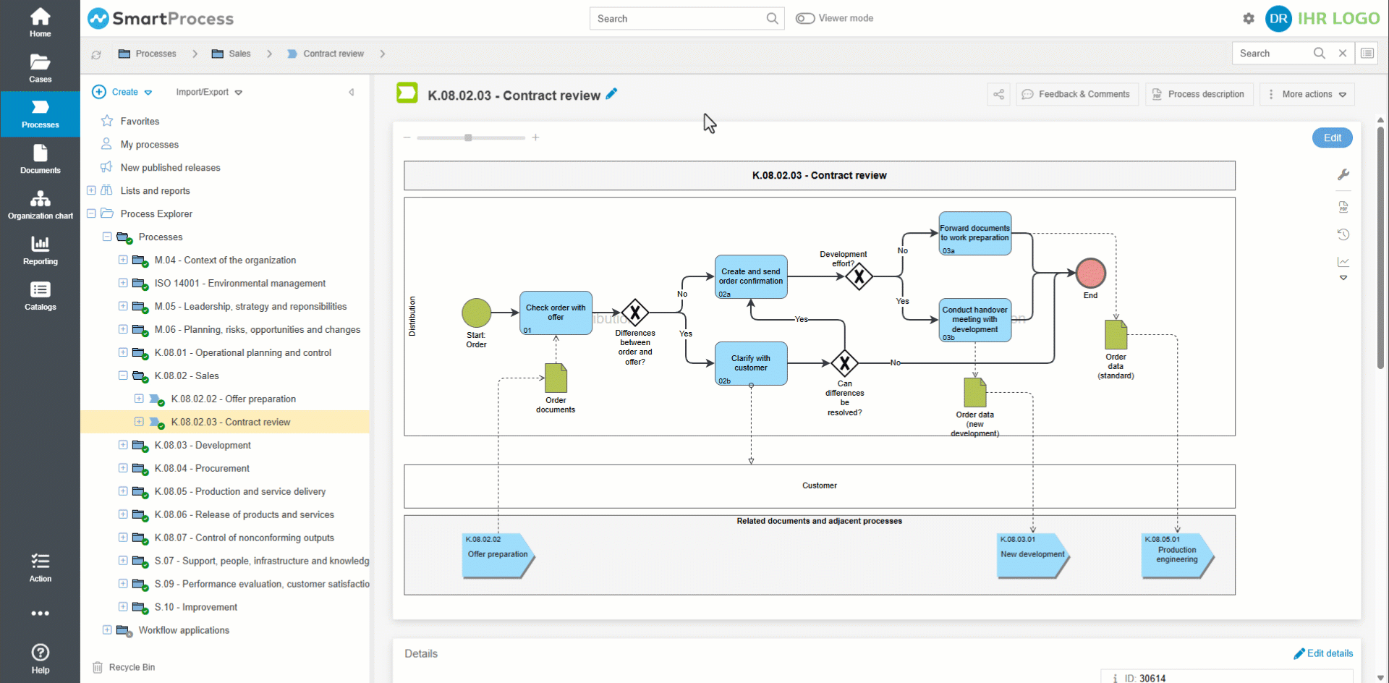Open the version history clock icon
The height and width of the screenshot is (683, 1389).
pyautogui.click(x=1343, y=234)
